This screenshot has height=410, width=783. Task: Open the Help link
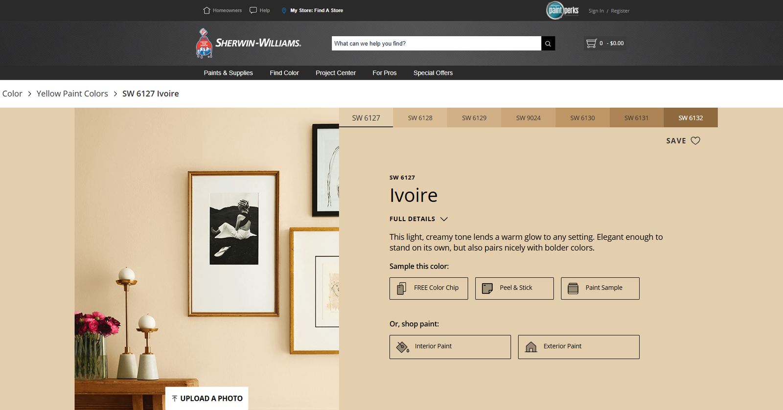[x=265, y=10]
